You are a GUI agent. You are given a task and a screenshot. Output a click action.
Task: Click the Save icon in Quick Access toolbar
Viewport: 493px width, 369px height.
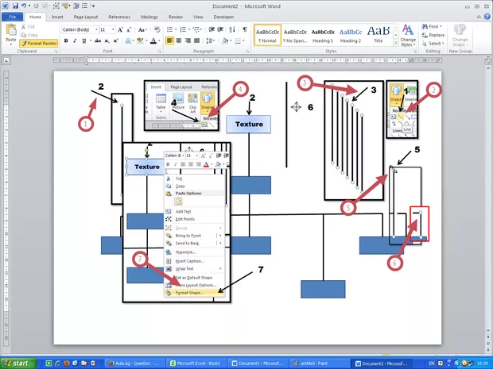click(x=16, y=5)
